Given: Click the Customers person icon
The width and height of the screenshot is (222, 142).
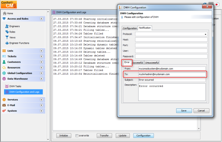Looking at the screenshot, I should pyautogui.click(x=4, y=62).
